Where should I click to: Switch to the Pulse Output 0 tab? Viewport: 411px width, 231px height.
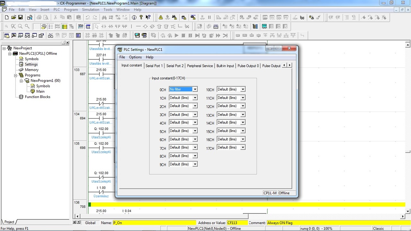[x=248, y=66]
